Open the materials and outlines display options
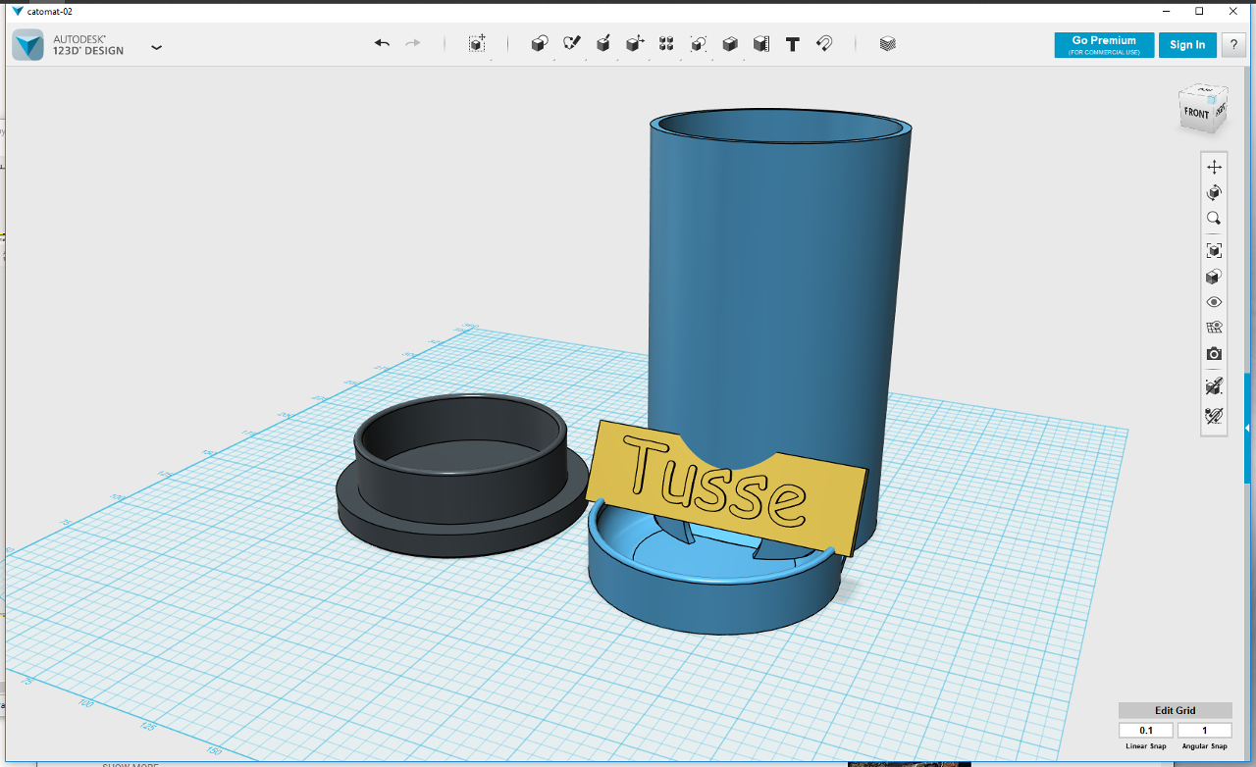The height and width of the screenshot is (767, 1256). [1214, 277]
